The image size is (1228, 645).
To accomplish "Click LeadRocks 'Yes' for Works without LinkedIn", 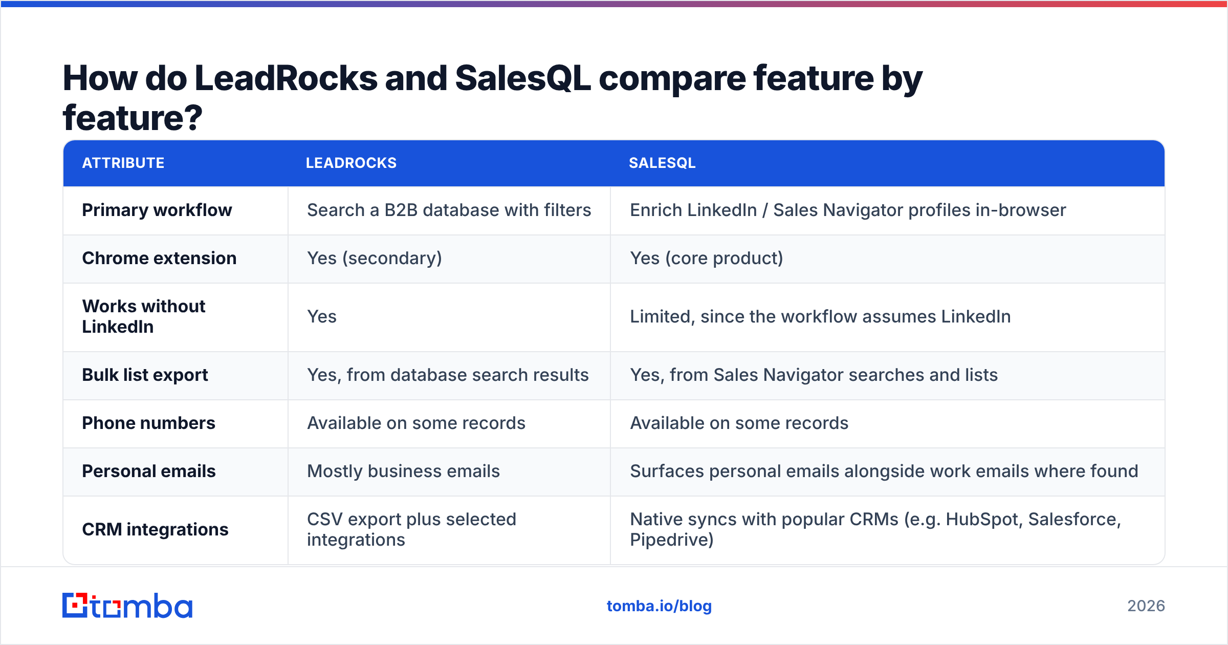I will point(322,317).
